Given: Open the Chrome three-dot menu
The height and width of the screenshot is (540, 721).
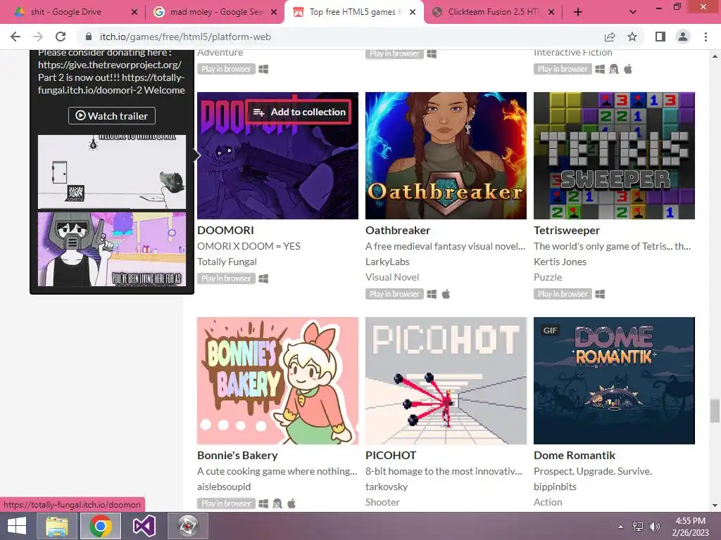Looking at the screenshot, I should pyautogui.click(x=706, y=37).
